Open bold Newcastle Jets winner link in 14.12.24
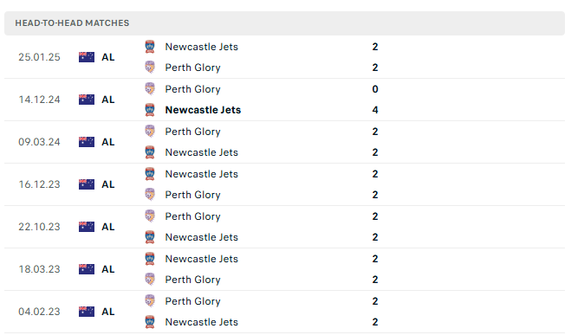 pyautogui.click(x=203, y=110)
